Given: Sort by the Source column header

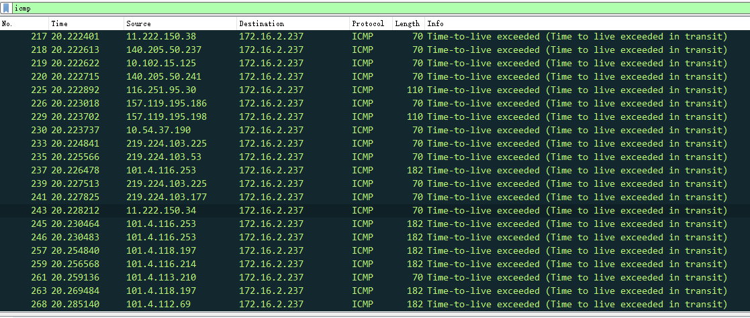Looking at the screenshot, I should coord(181,23).
